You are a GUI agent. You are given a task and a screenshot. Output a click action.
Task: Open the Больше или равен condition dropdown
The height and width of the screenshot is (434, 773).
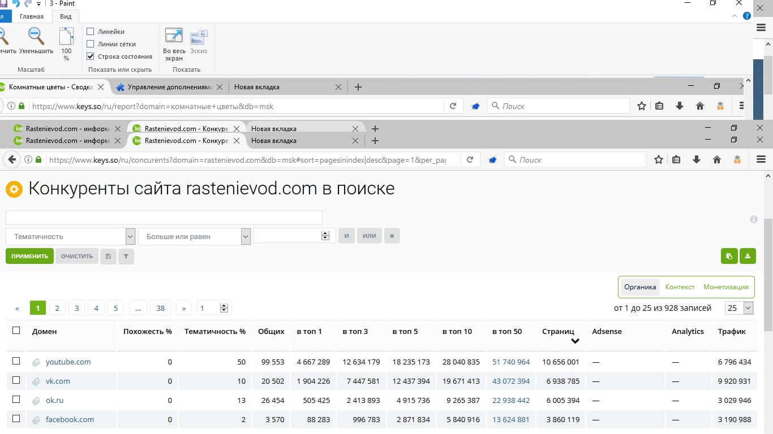195,236
